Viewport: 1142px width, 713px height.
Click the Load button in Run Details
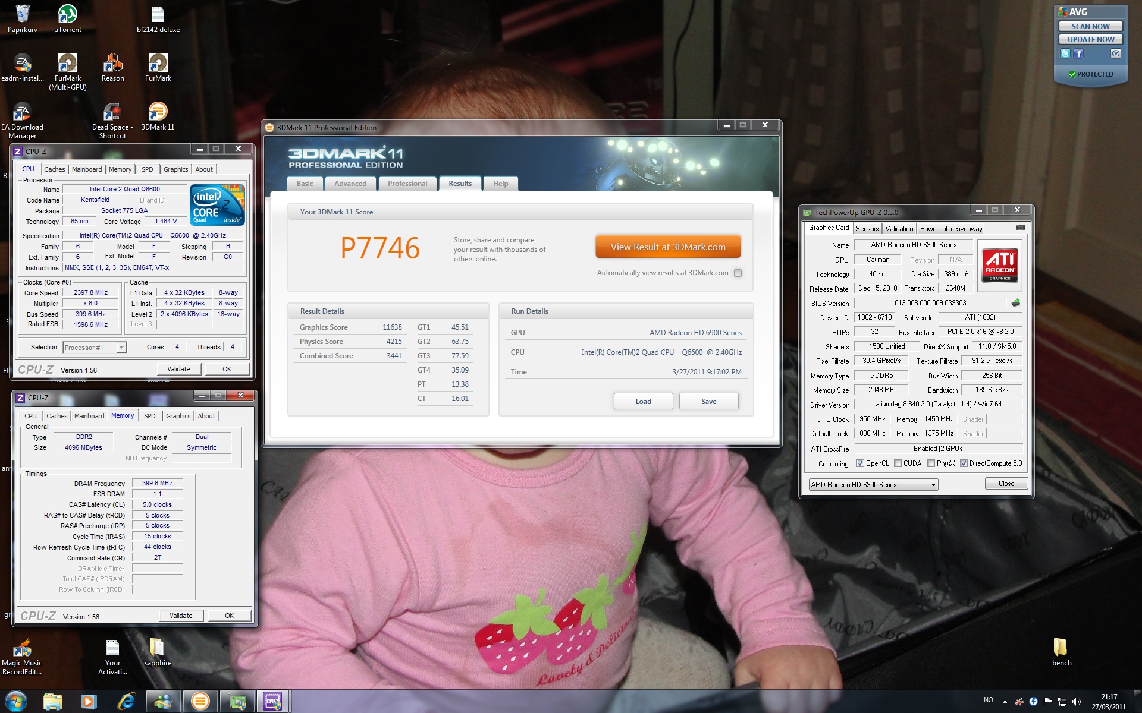tap(643, 402)
